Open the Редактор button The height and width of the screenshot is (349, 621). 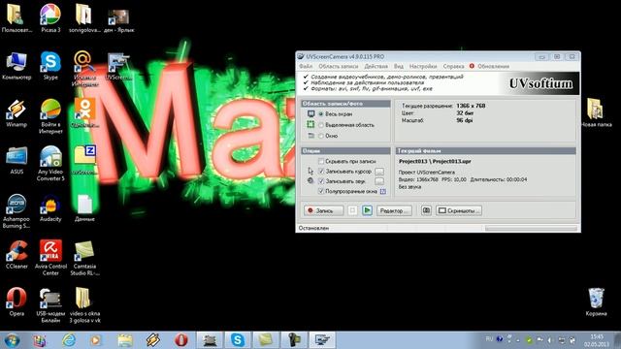click(394, 210)
